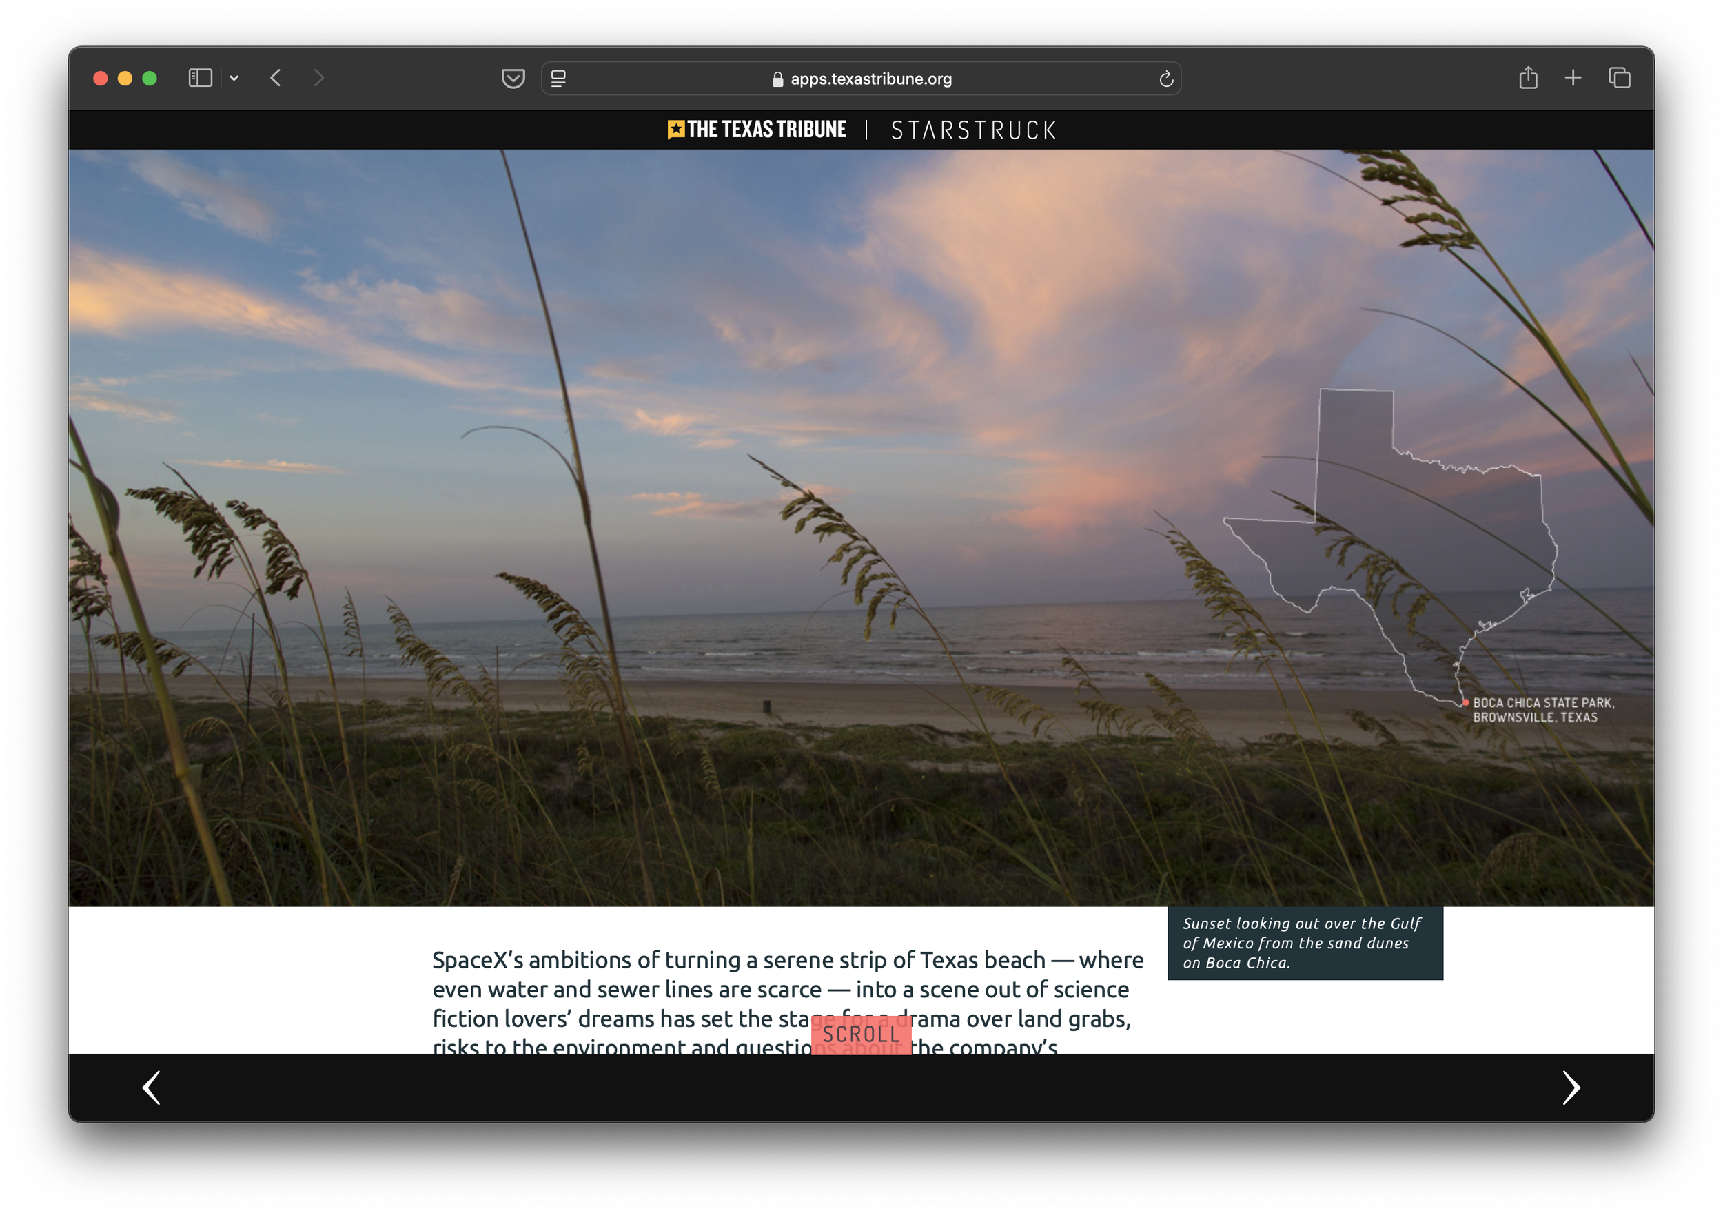The image size is (1723, 1213).
Task: Click the apps.texastribune.org address field
Action: [x=870, y=79]
